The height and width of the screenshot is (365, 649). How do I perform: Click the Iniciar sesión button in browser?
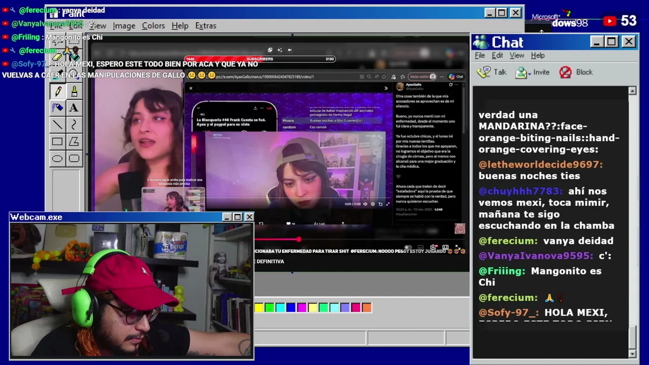point(422,77)
